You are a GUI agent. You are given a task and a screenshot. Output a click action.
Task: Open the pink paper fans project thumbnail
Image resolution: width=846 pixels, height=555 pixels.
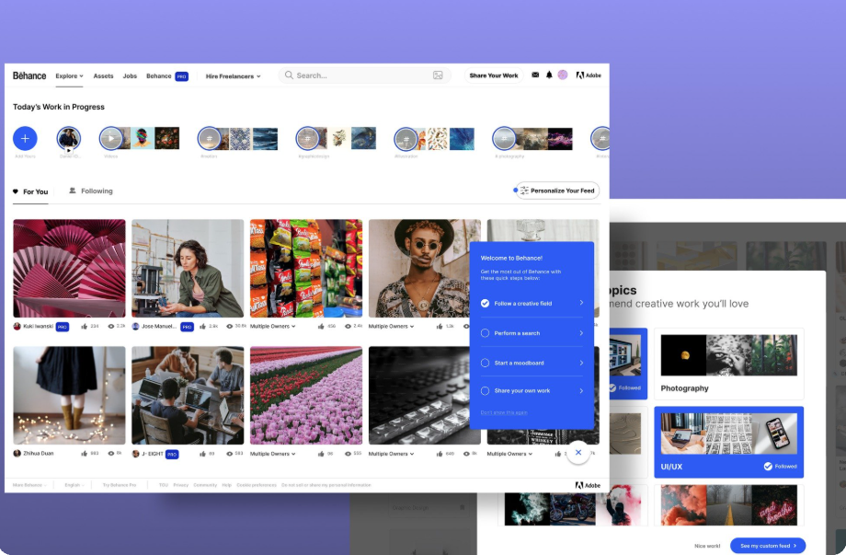point(69,269)
